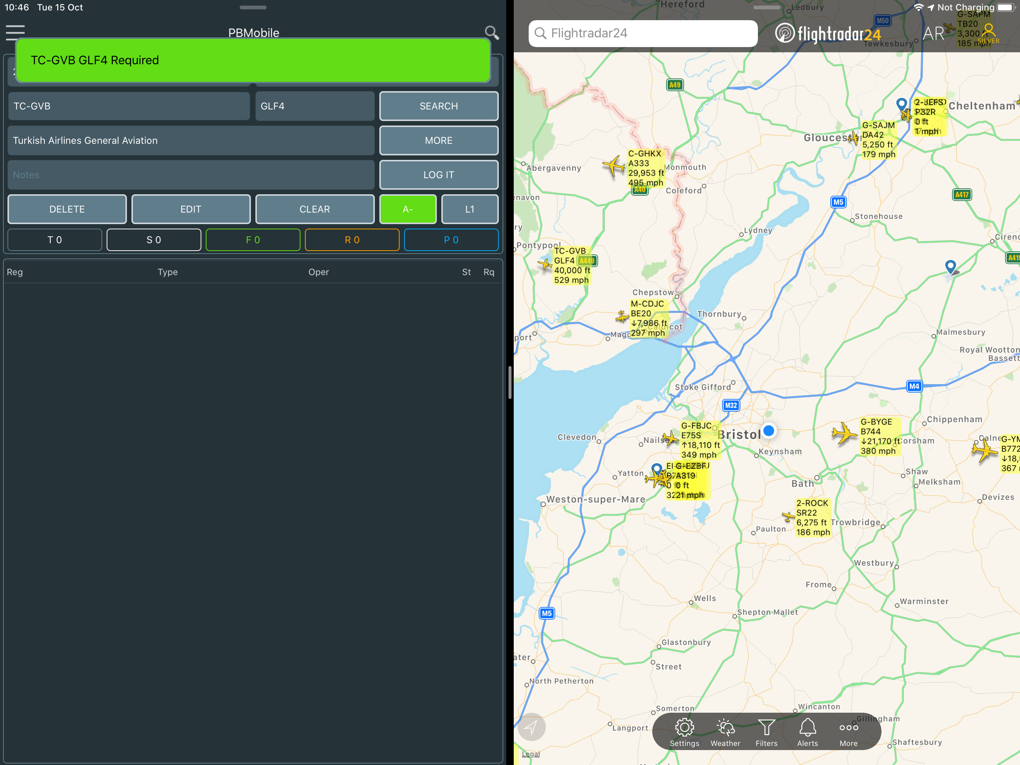This screenshot has width=1020, height=765.
Task: Open the AR view in Flightradar24
Action: click(933, 33)
